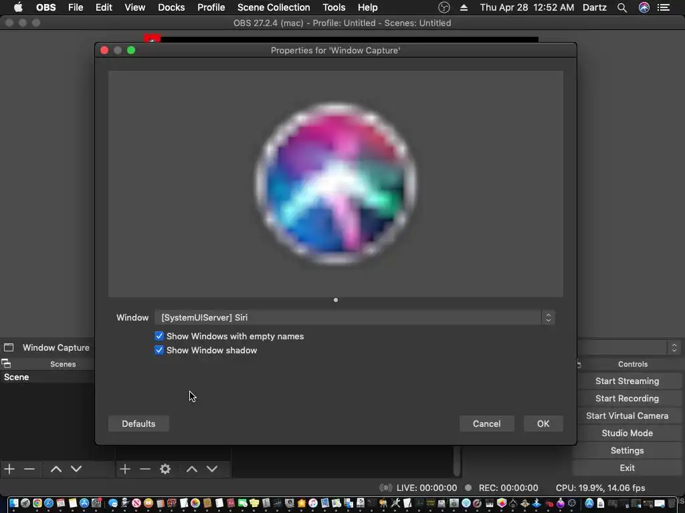Viewport: 685px width, 513px height.
Task: Click the CPU: 19.9%, 14.06 fps status text
Action: 600,488
